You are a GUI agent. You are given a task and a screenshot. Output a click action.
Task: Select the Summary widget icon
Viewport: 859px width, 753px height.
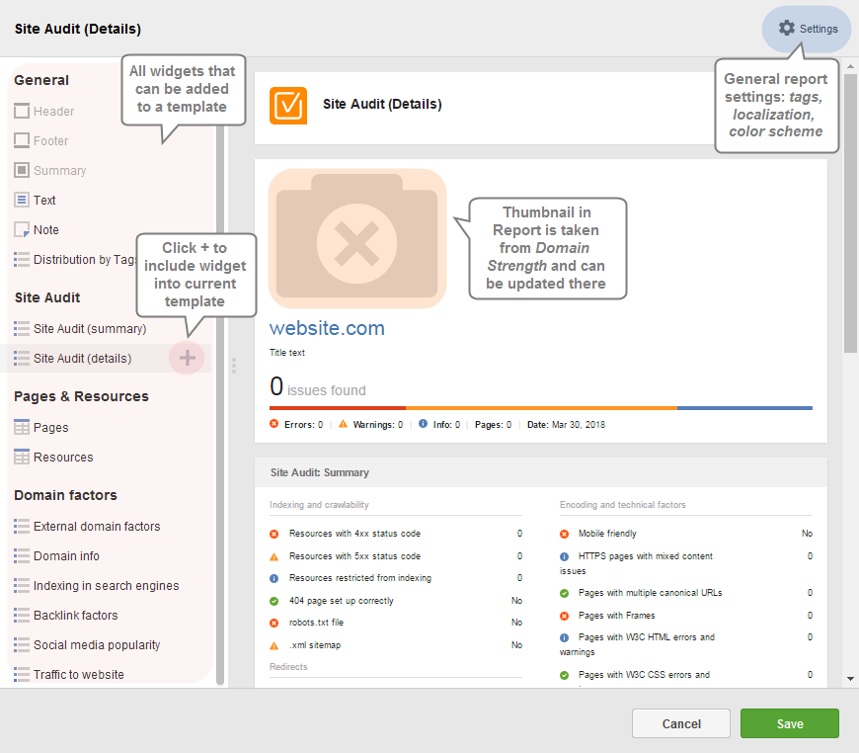pos(22,170)
